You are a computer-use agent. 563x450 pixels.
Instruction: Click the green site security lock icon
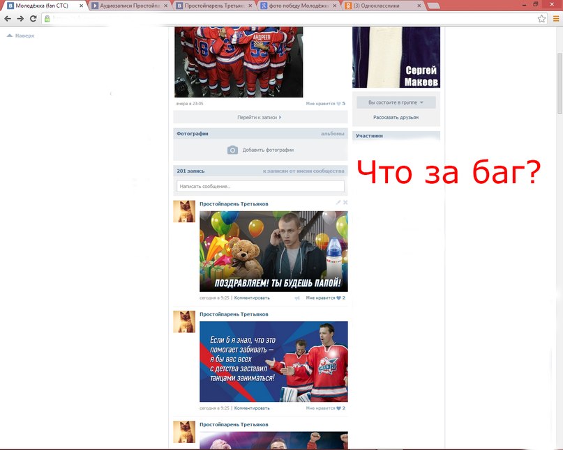[x=47, y=19]
